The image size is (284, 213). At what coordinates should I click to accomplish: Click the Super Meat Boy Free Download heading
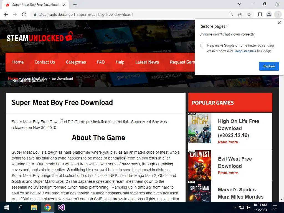tap(62, 103)
